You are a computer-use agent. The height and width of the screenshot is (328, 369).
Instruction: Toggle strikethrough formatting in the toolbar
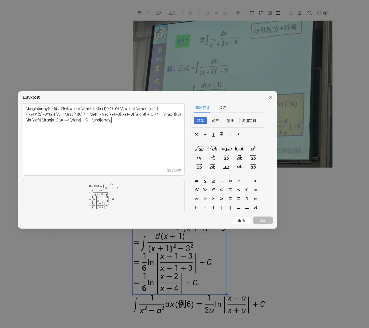coord(216,13)
